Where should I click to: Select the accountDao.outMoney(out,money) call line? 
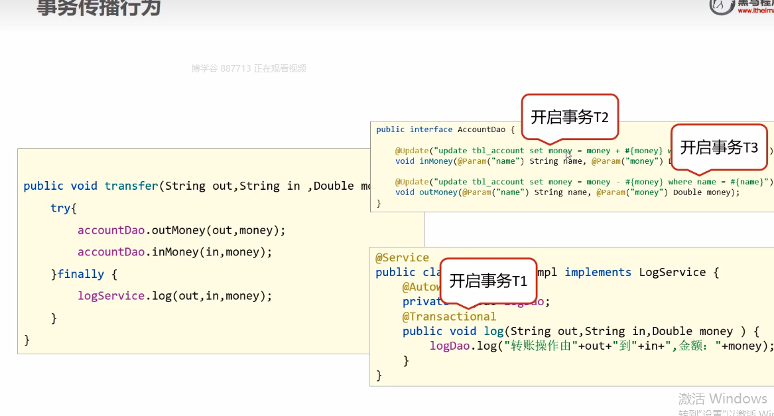[181, 230]
